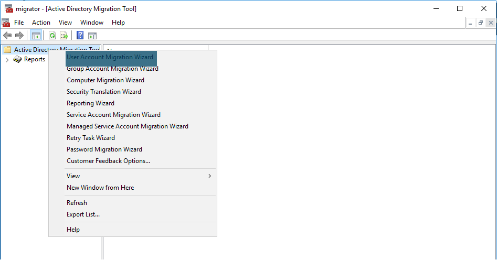Expand the Reports tree node
Viewport: 497px width, 260px height.
[x=7, y=60]
